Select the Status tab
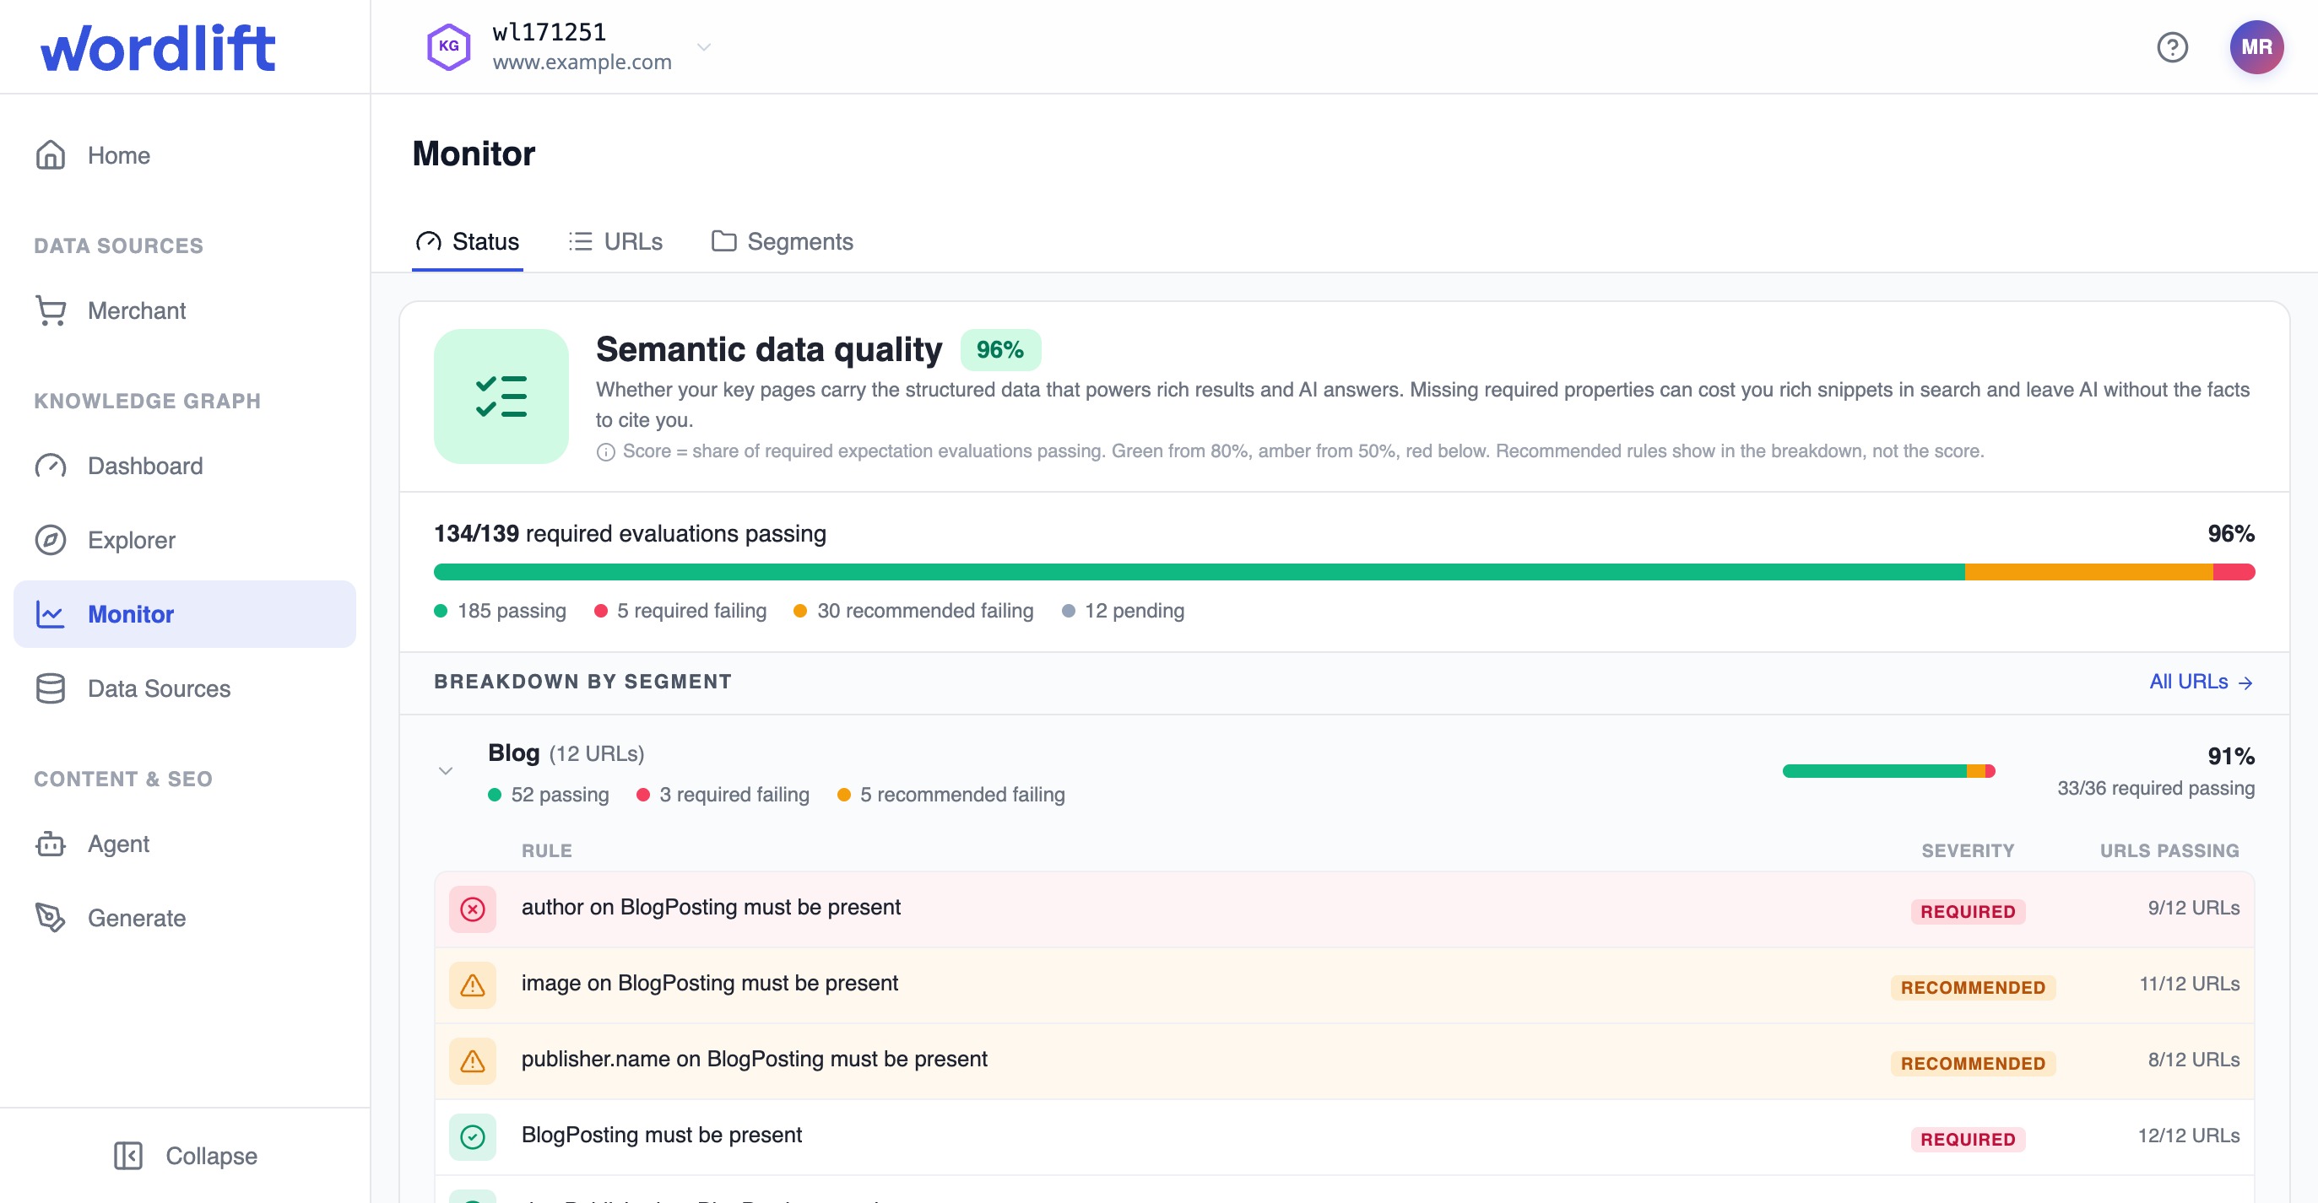The image size is (2318, 1203). [x=467, y=242]
